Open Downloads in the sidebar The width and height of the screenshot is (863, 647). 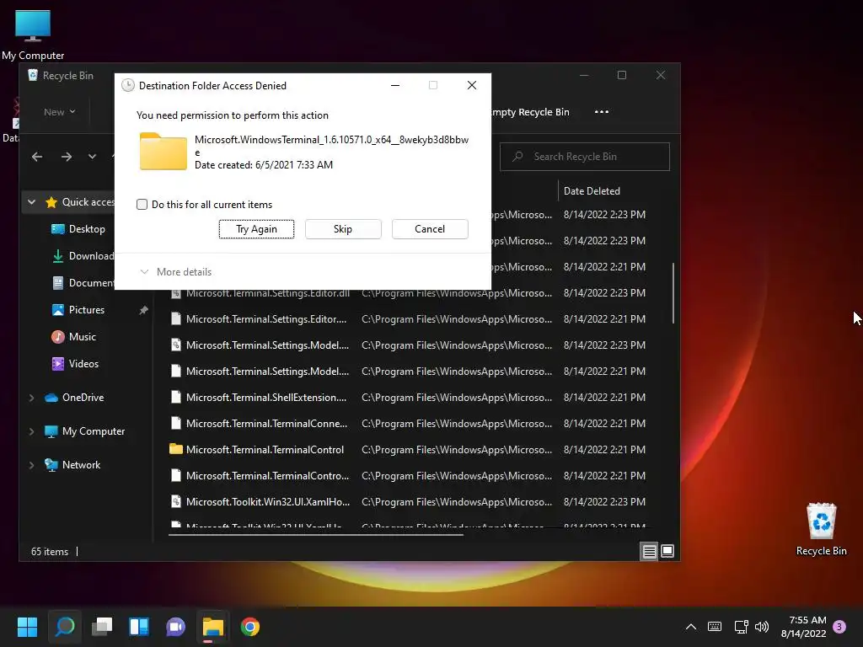point(83,256)
